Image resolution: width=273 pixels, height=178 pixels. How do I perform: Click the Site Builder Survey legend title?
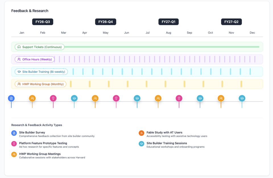pos(32,132)
